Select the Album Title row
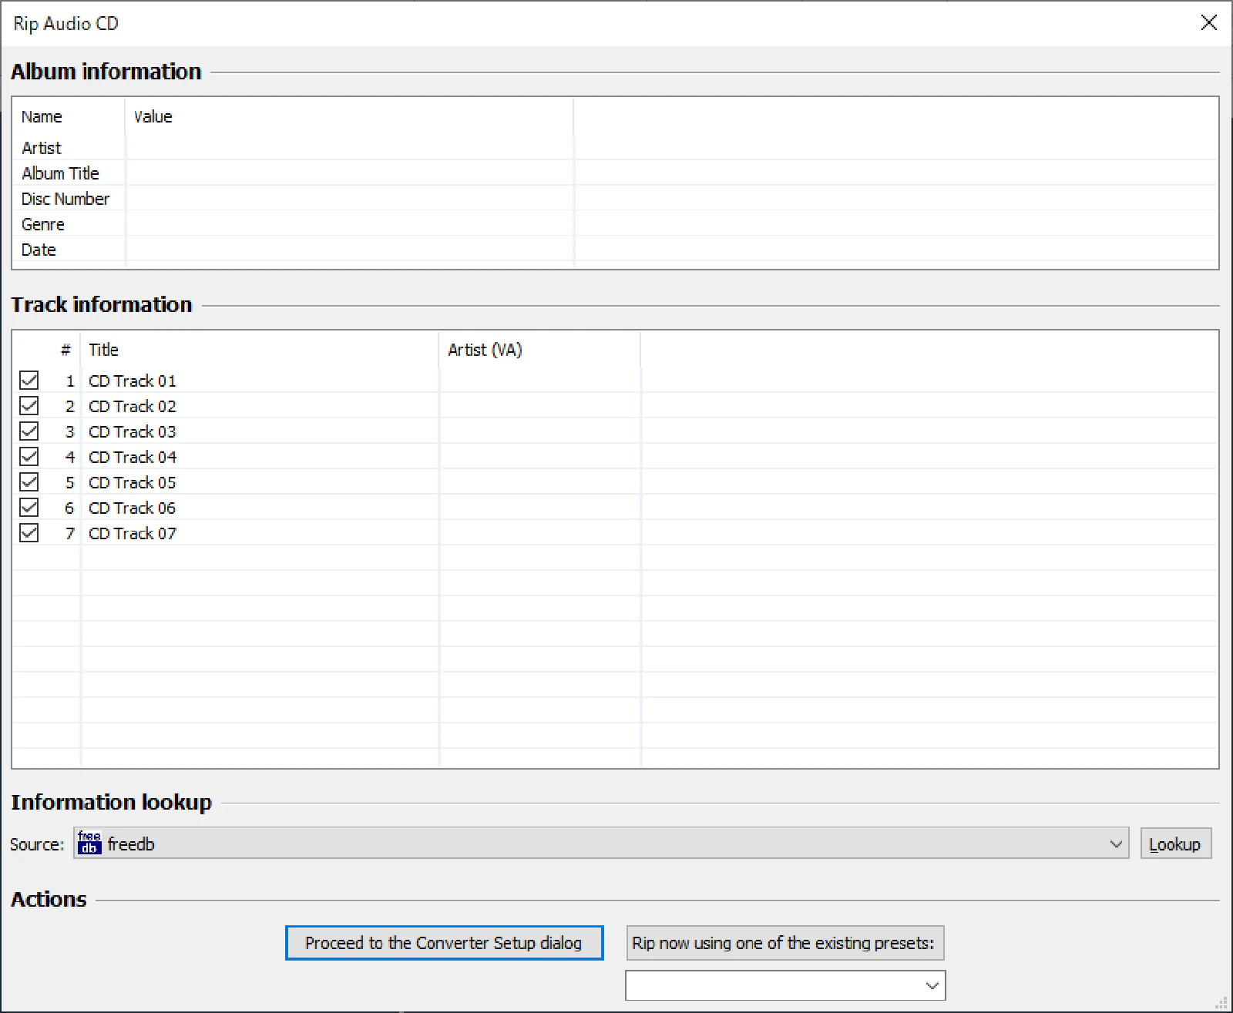 tap(60, 173)
